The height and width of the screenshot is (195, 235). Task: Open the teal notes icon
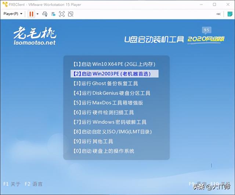[x=230, y=14]
